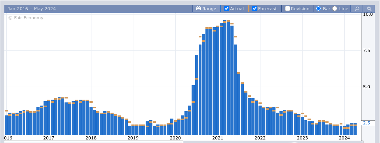Viewport: 380px width, 143px height.
Task: Uncheck the Forecast checkbox
Action: (x=255, y=9)
